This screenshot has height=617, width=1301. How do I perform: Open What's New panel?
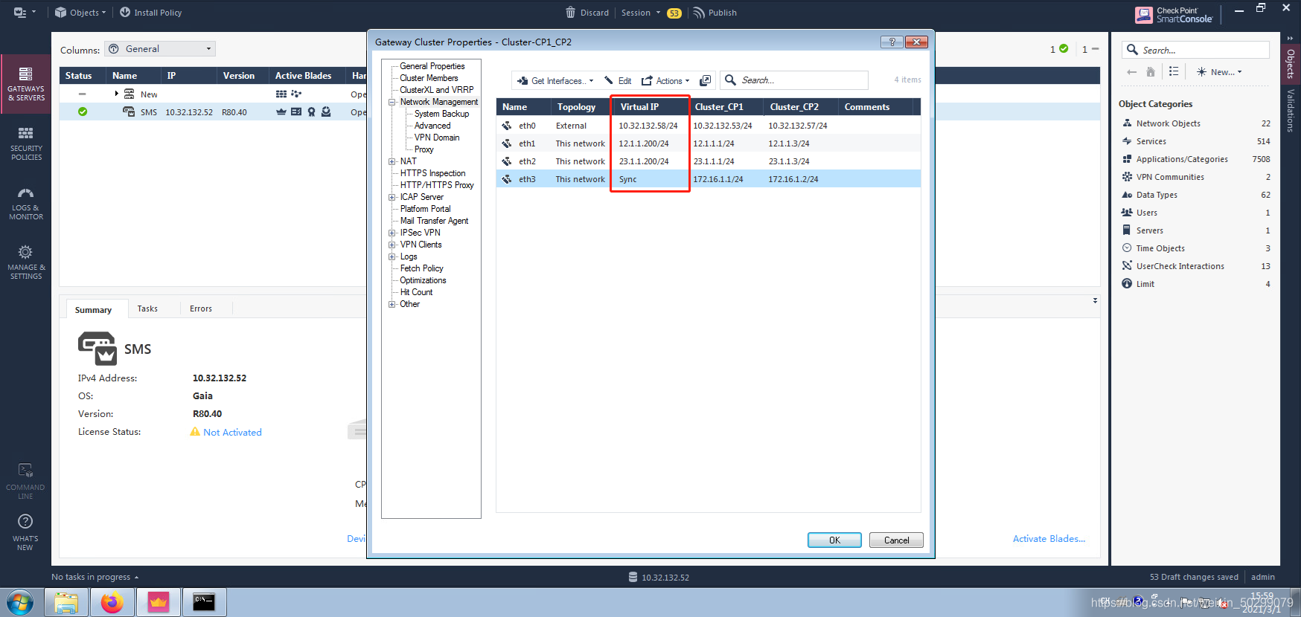[25, 532]
